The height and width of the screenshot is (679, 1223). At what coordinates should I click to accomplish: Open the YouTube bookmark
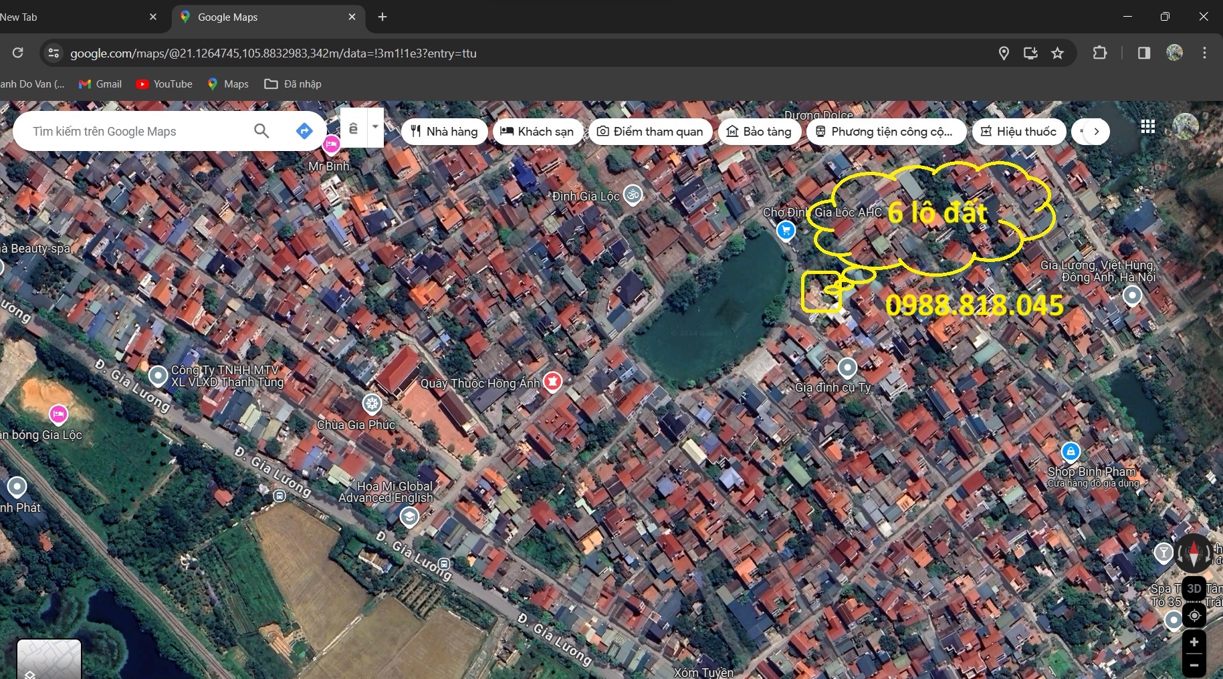[x=164, y=84]
